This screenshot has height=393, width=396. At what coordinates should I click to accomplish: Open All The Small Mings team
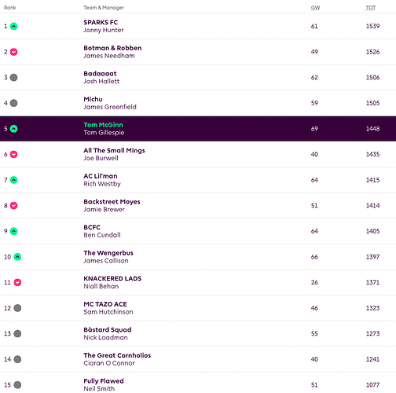coord(114,150)
